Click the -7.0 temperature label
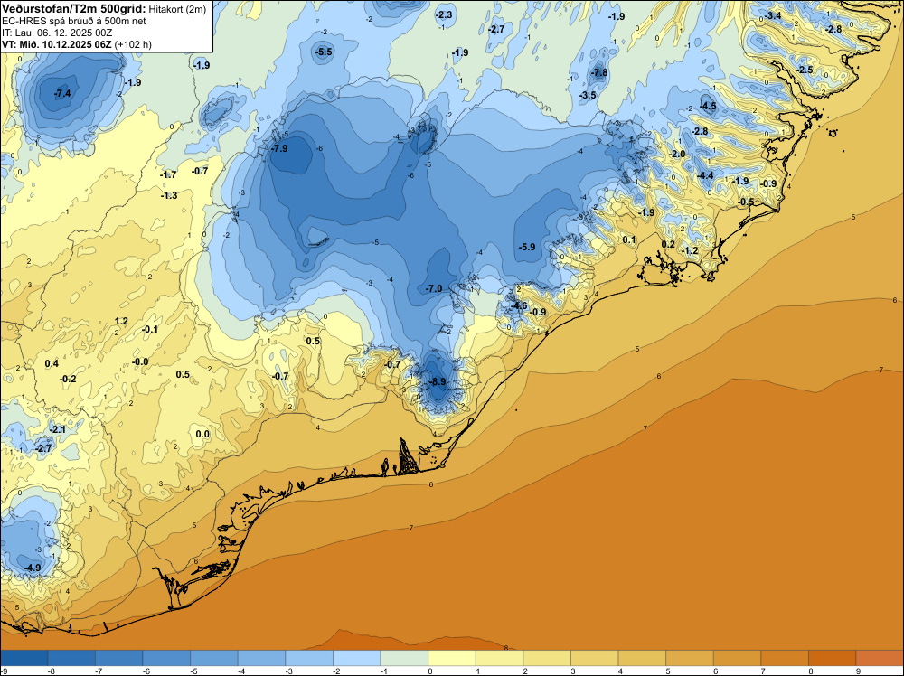This screenshot has height=676, width=904. click(x=434, y=288)
